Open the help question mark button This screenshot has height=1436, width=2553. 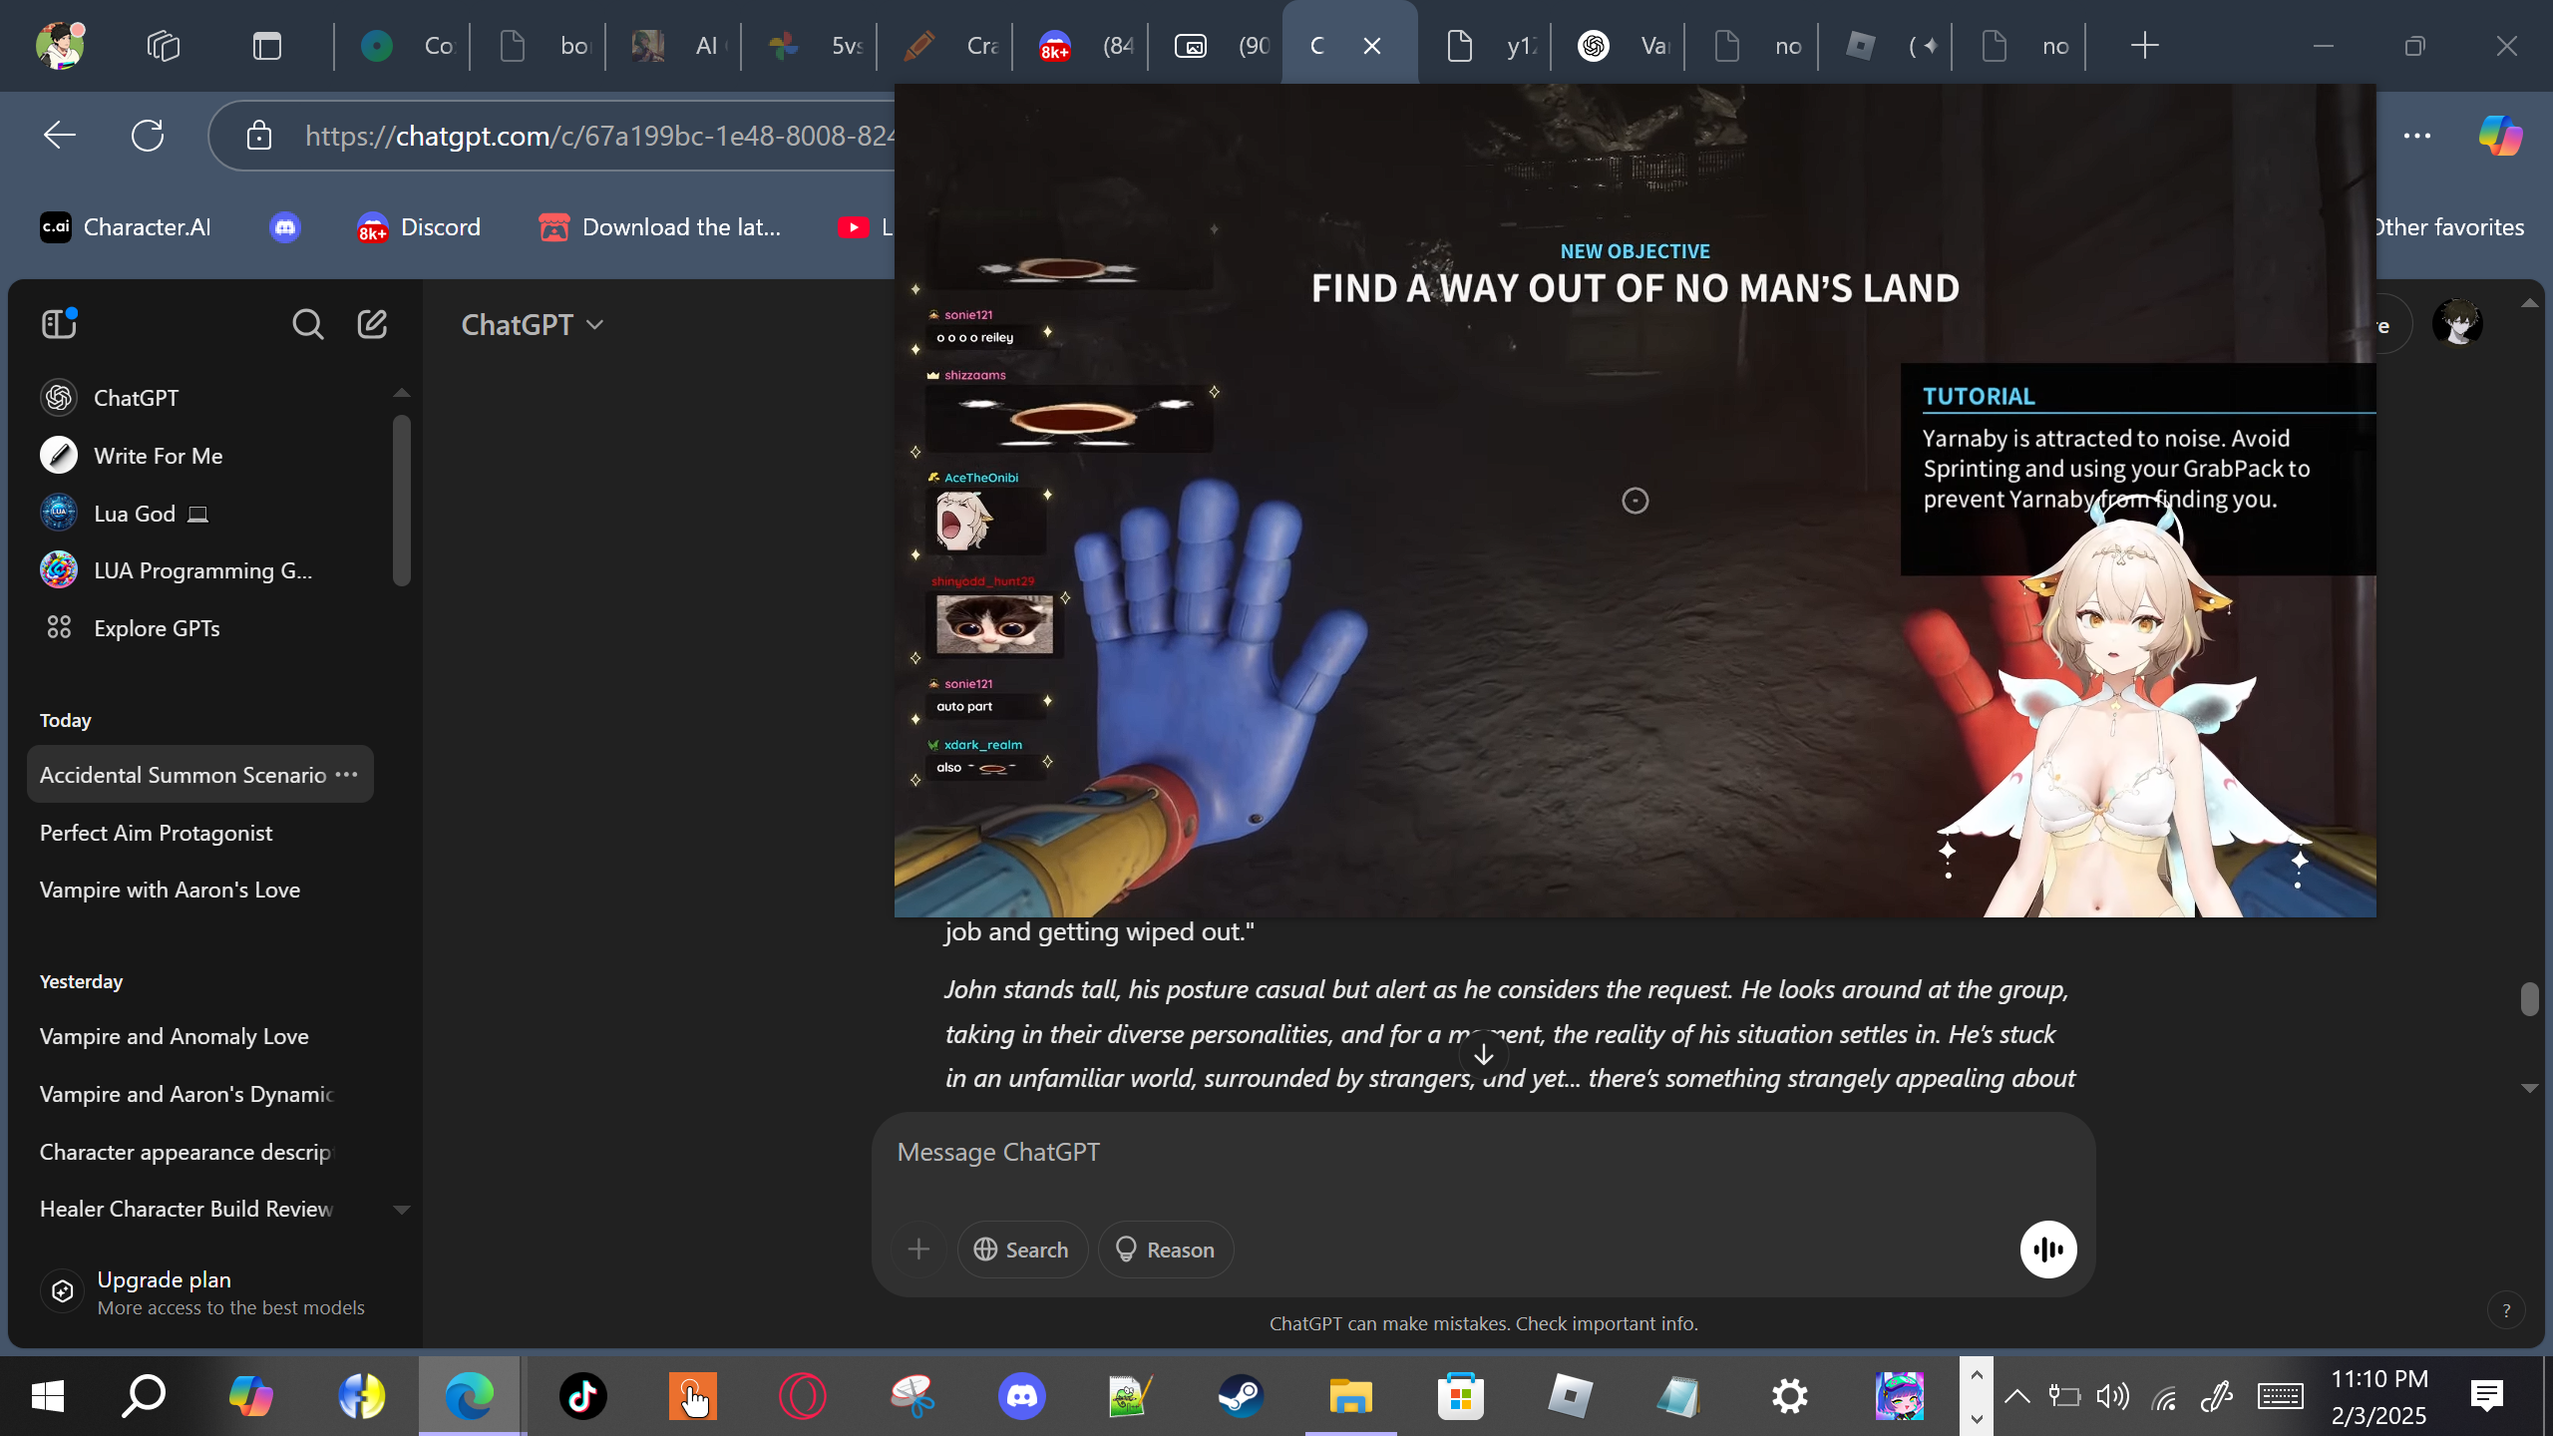point(2506,1310)
